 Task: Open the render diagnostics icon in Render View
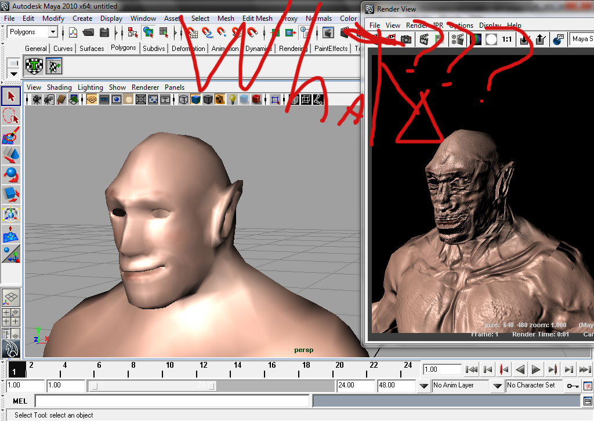coord(559,39)
